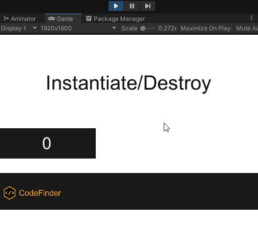Click the Play button in Unity toolbar
This screenshot has width=258, height=251.
[x=116, y=6]
